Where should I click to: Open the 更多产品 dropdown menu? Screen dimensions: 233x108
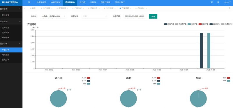tap(120, 2)
